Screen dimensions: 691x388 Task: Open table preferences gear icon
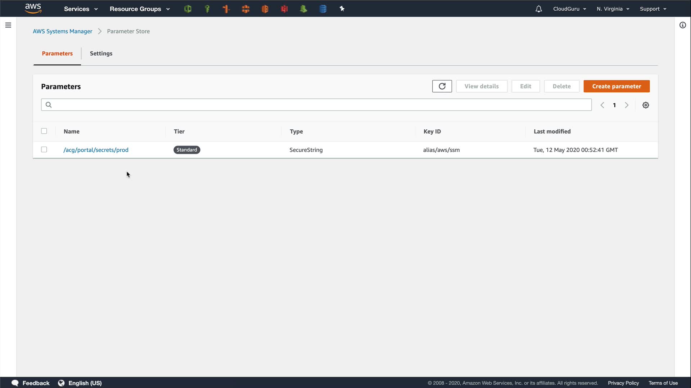point(646,105)
